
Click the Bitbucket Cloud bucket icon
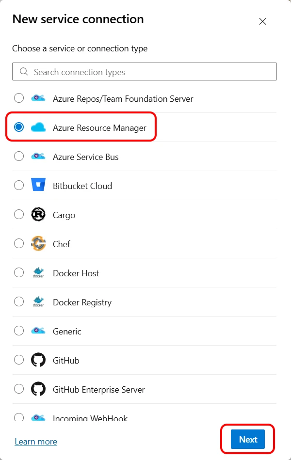point(38,186)
